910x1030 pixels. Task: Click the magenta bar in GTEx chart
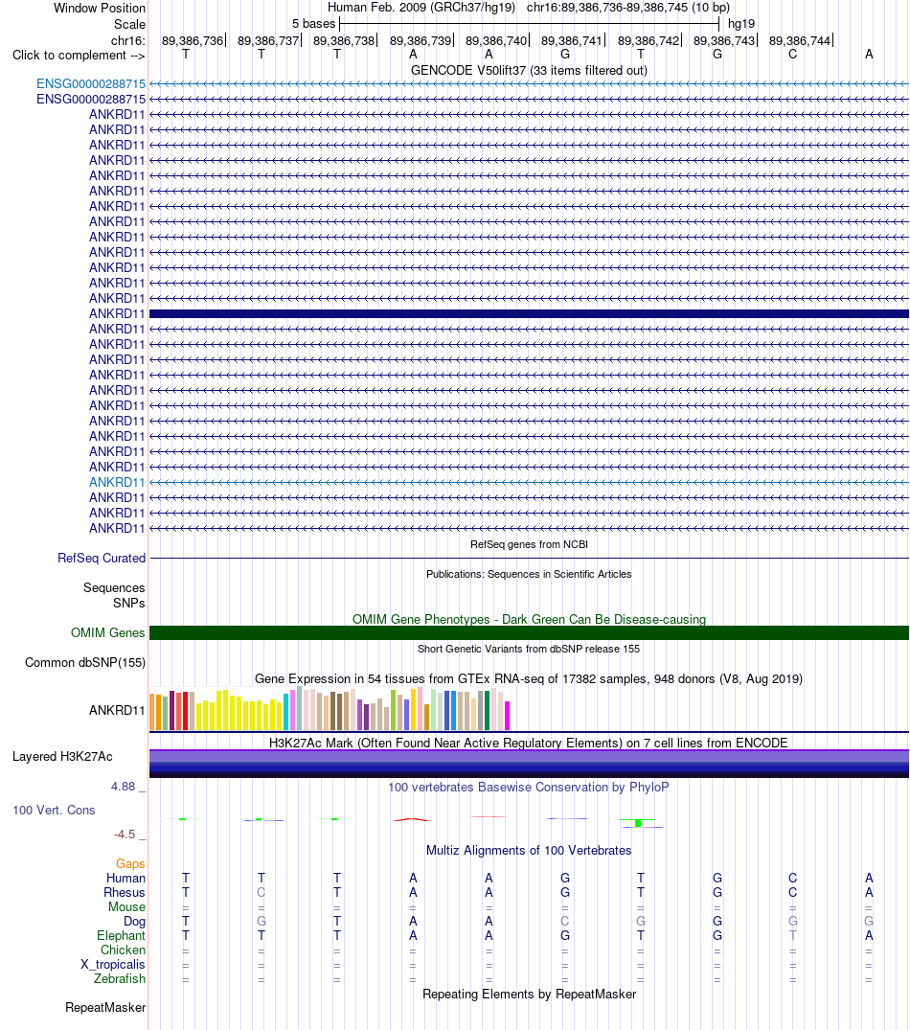pos(507,716)
